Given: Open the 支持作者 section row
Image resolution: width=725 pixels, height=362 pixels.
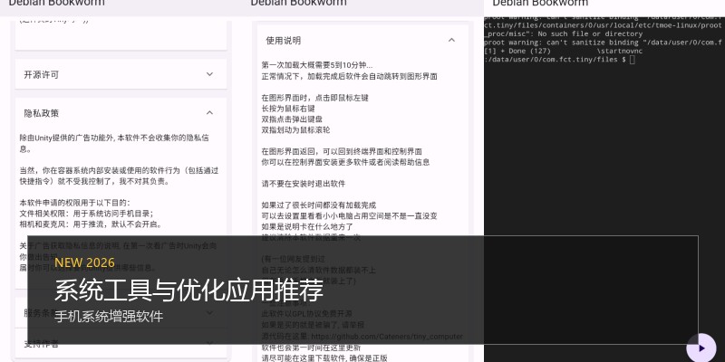Looking at the screenshot, I should pyautogui.click(x=121, y=343).
